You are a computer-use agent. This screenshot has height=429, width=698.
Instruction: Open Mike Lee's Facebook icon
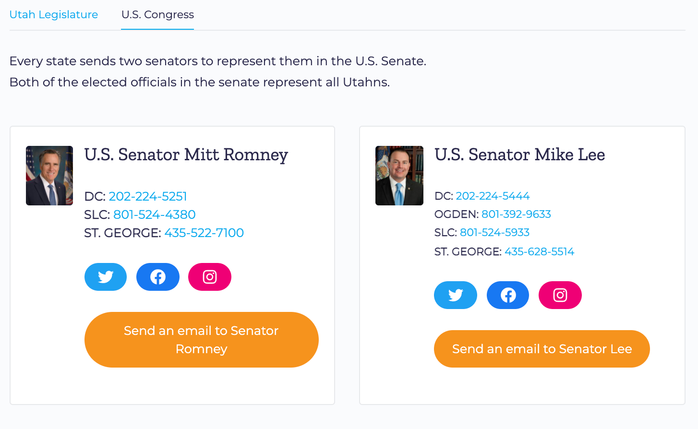click(x=508, y=295)
